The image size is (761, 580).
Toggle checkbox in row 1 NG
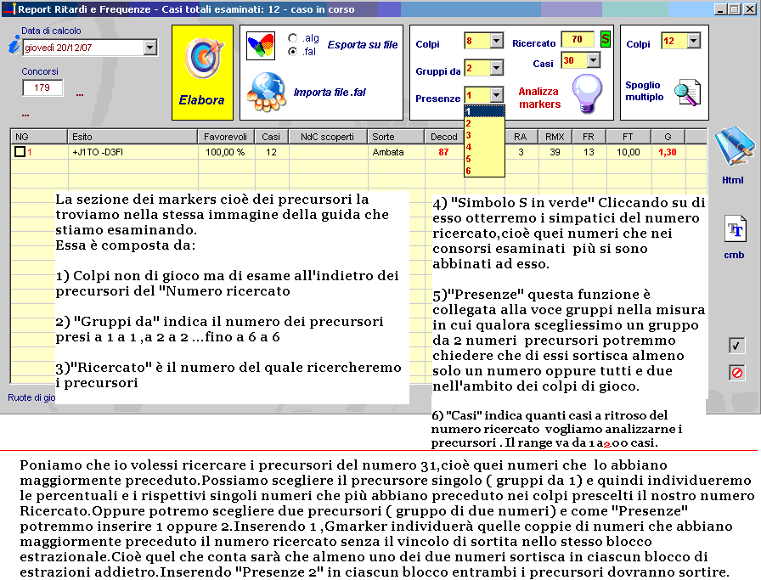tap(20, 152)
